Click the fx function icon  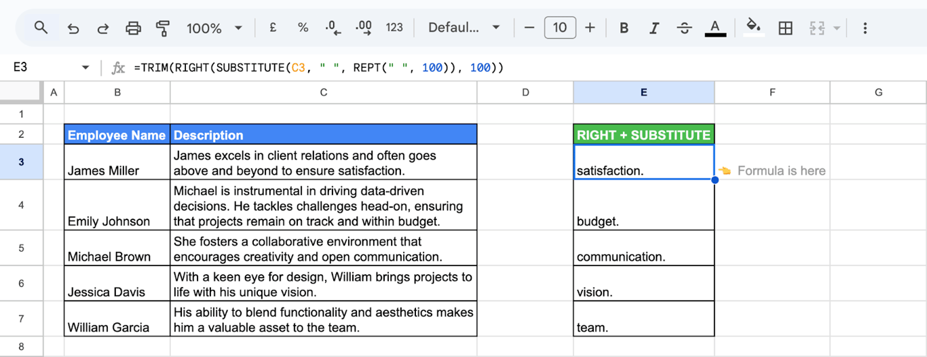pyautogui.click(x=118, y=67)
